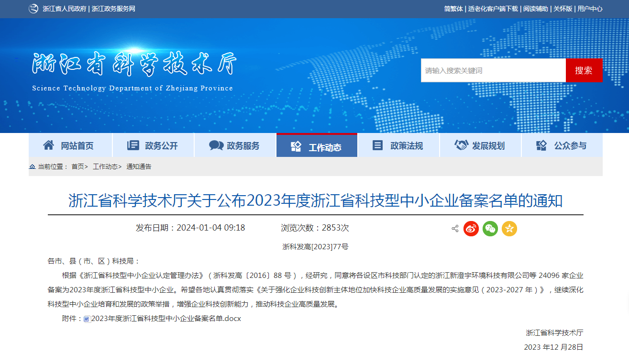Open the 政务公开 navigation tab
629x354 pixels.
click(153, 145)
